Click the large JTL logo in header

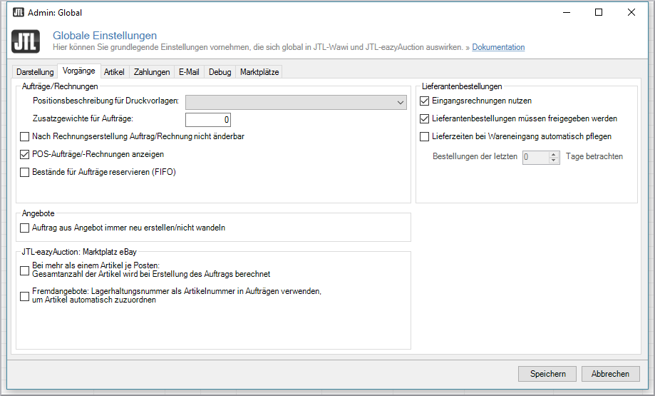[26, 41]
